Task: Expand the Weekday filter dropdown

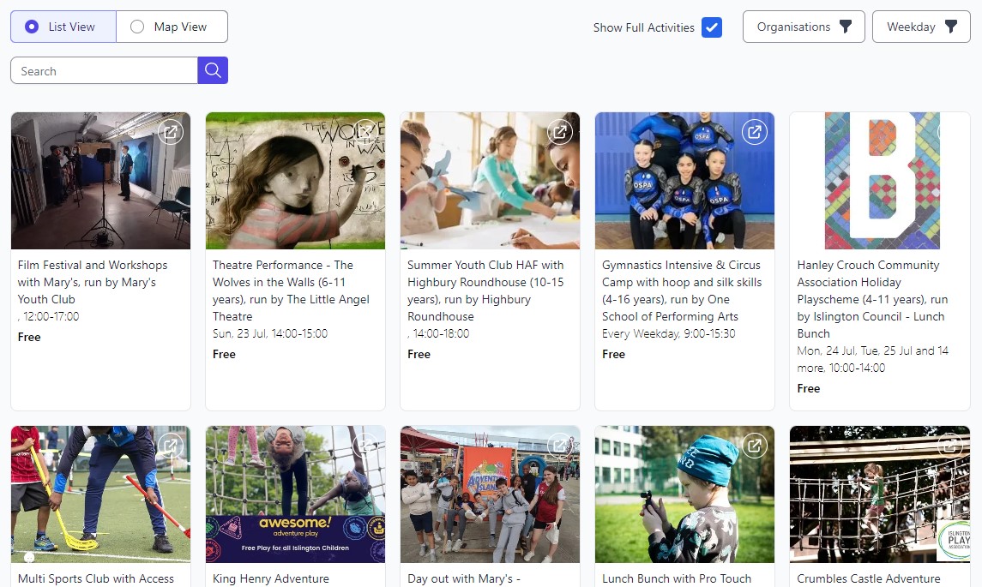Action: click(x=921, y=27)
